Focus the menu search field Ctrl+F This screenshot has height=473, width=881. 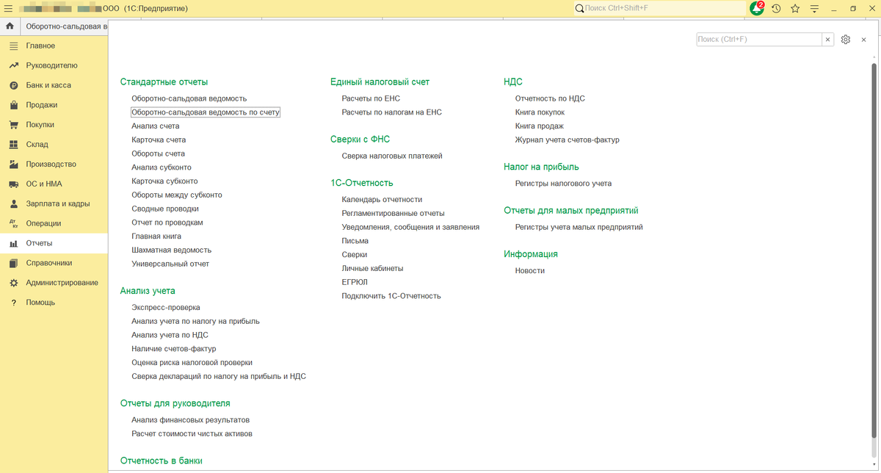[x=759, y=40]
